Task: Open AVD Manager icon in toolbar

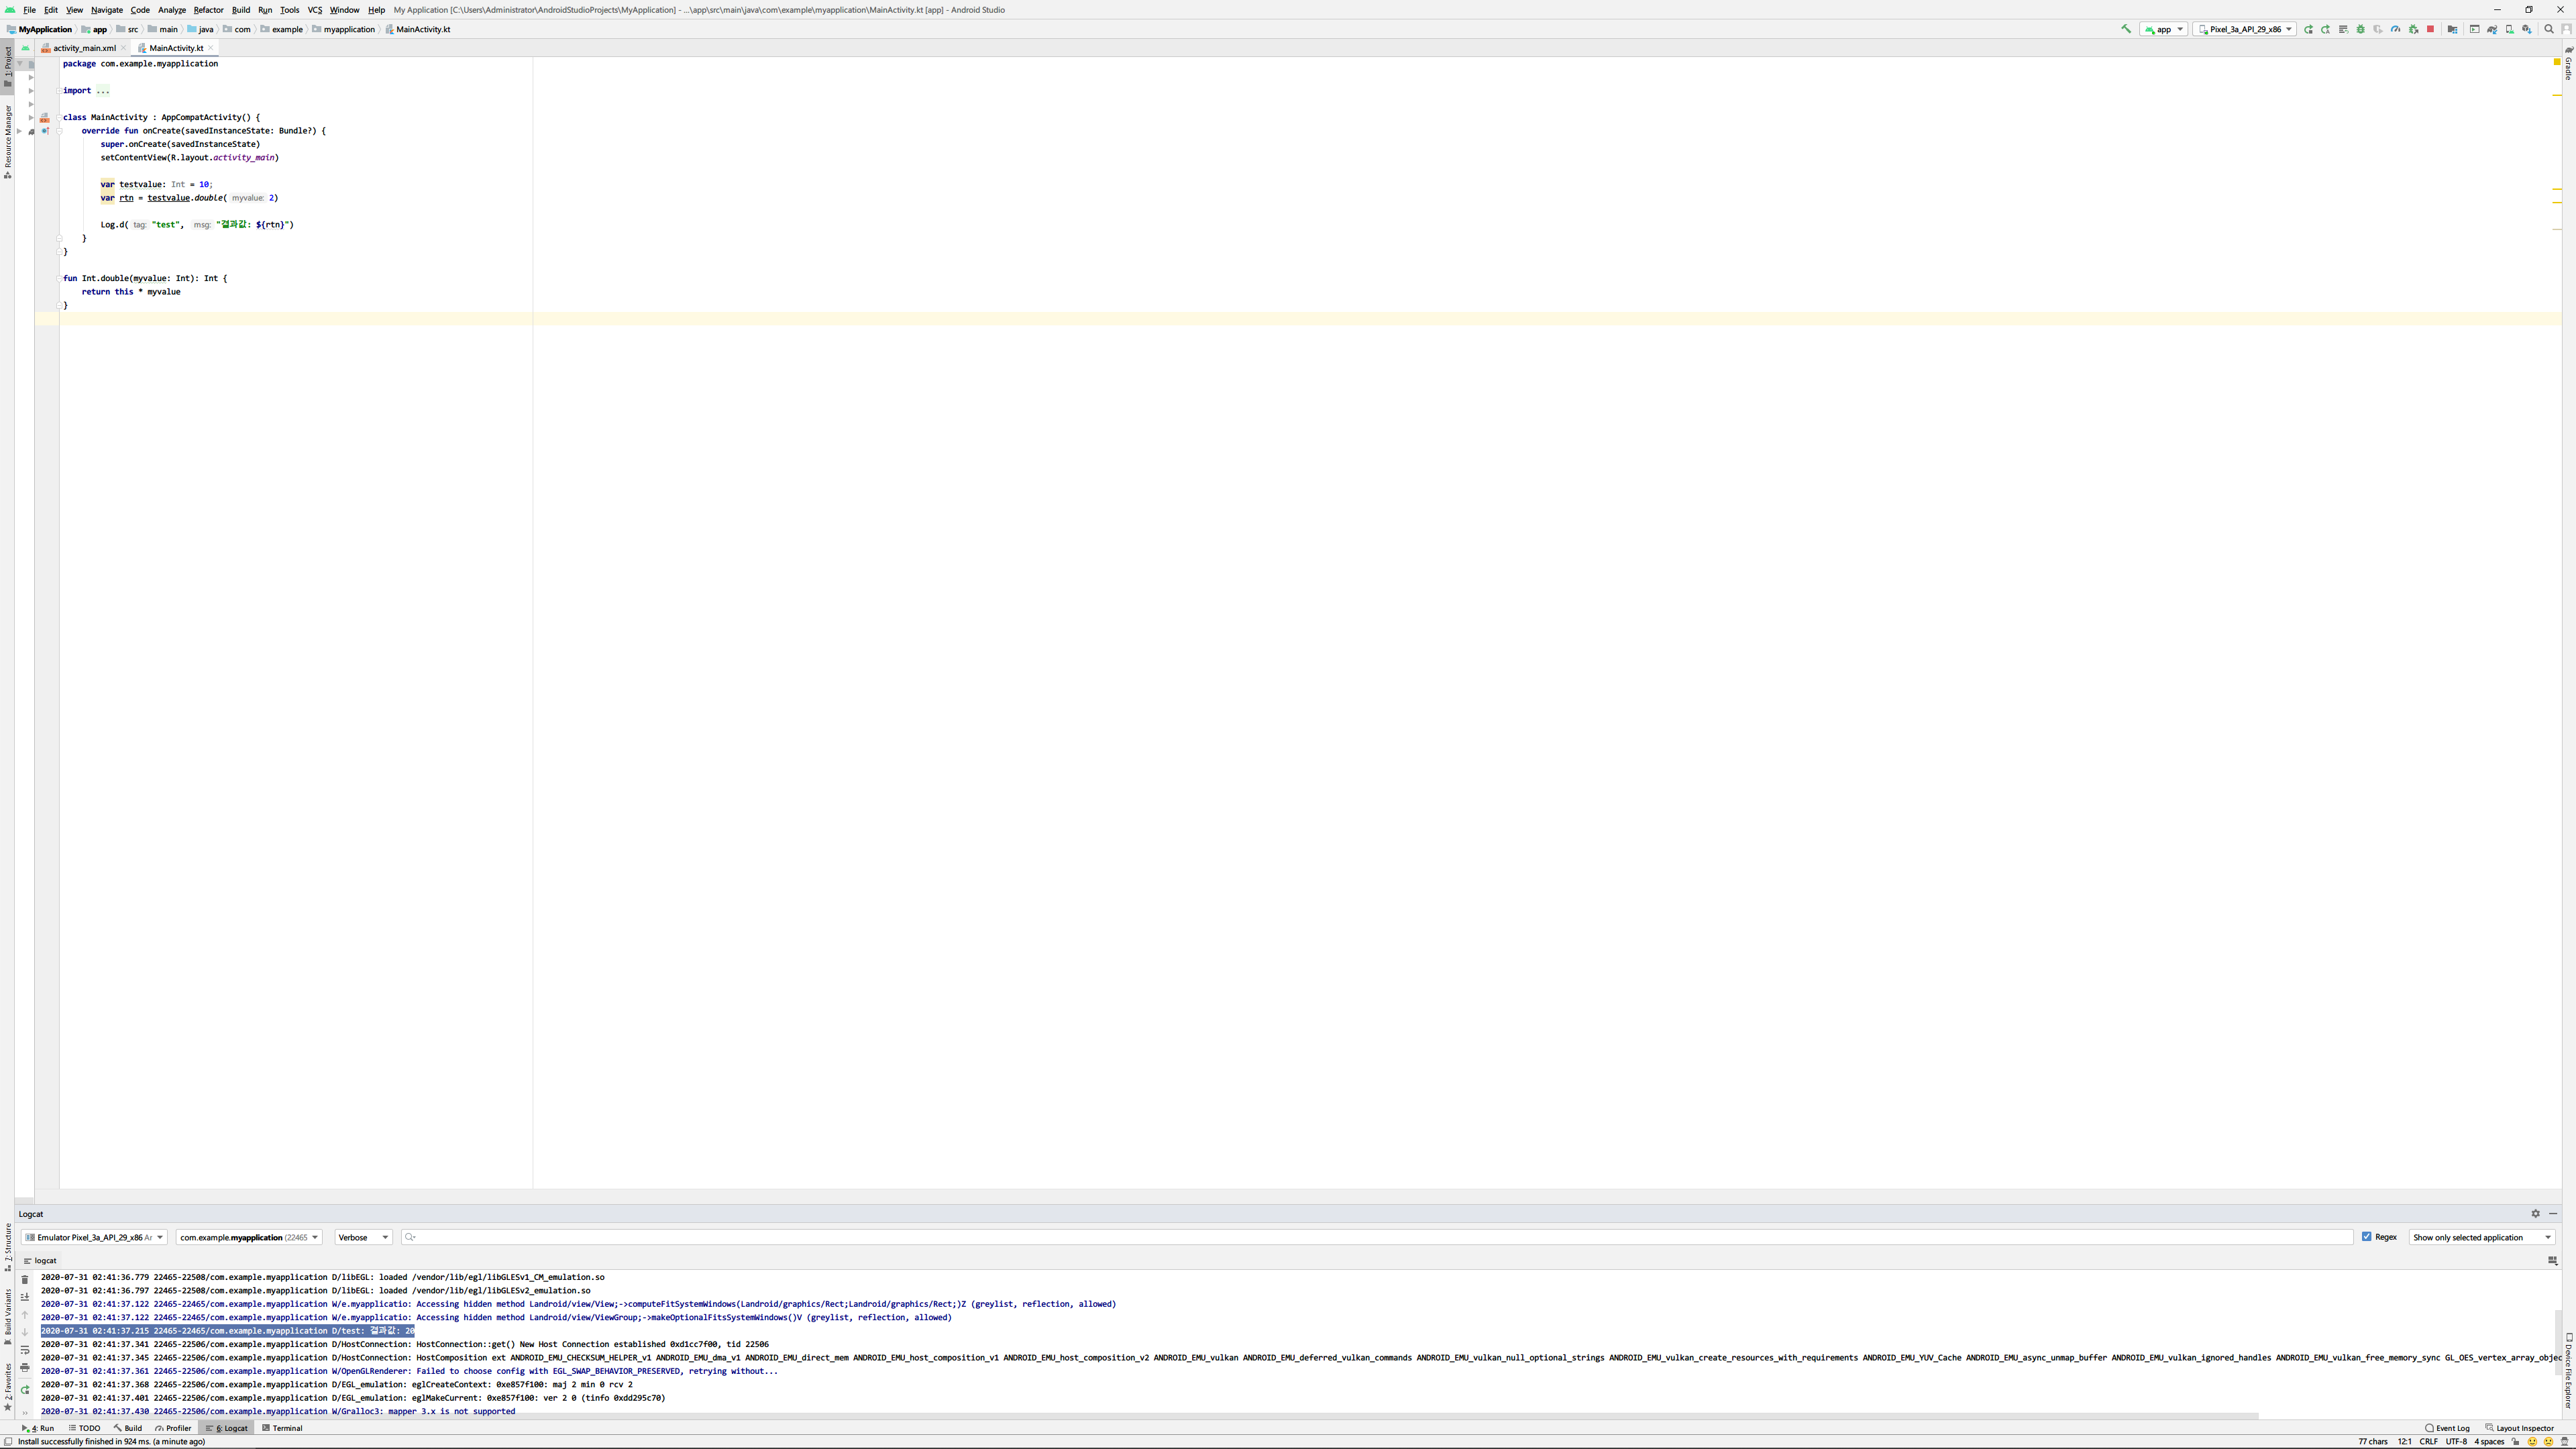Action: [2509, 29]
